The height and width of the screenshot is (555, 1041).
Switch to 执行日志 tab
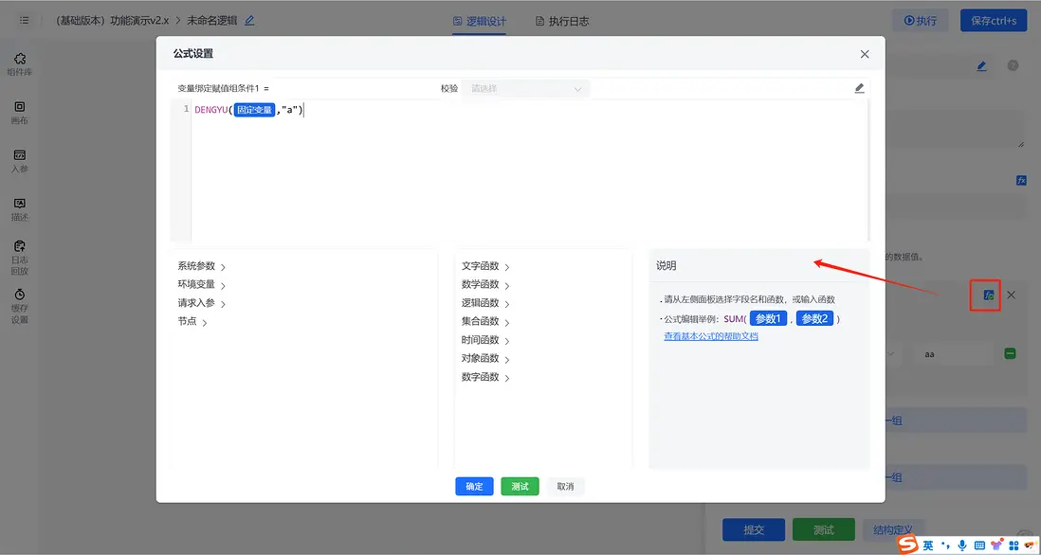(x=561, y=21)
